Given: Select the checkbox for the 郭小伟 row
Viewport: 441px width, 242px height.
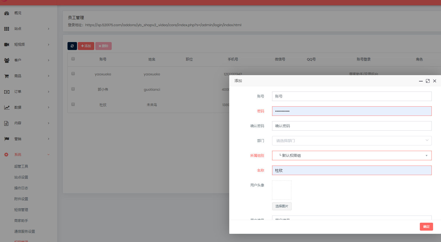Looking at the screenshot, I should [x=73, y=89].
